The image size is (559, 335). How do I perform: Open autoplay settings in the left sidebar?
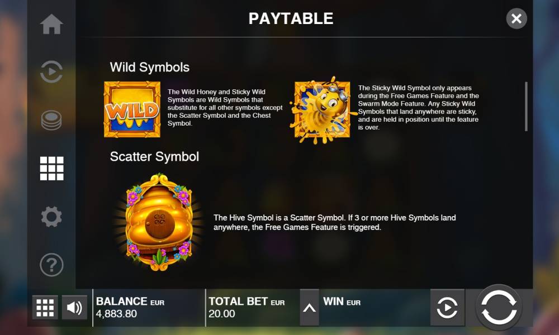(51, 71)
